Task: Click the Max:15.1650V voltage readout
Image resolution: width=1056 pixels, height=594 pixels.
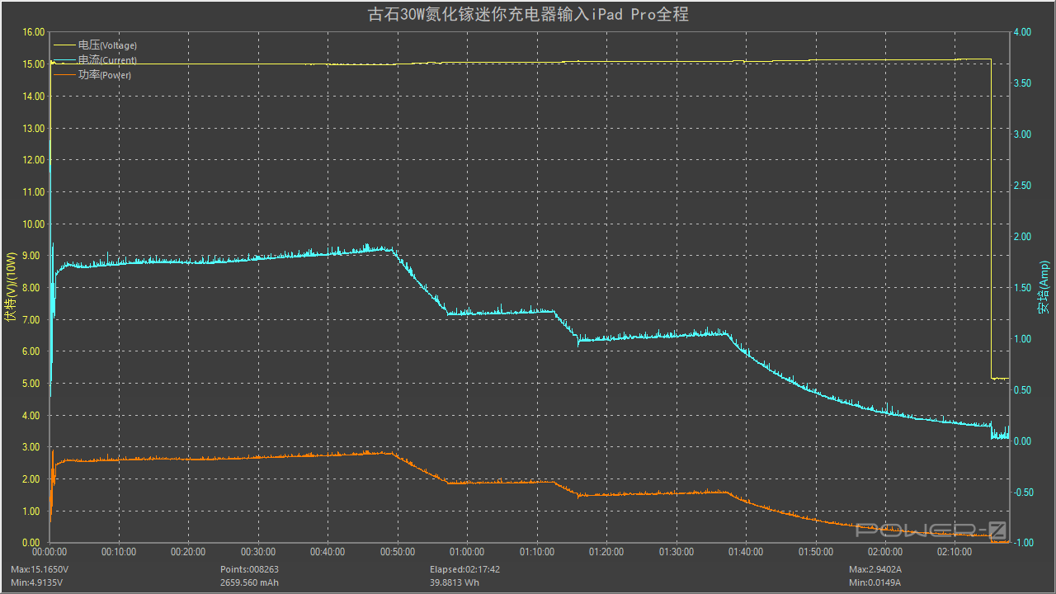Action: [40, 569]
